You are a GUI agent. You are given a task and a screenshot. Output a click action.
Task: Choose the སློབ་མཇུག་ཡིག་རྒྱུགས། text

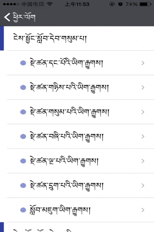coord(60,209)
